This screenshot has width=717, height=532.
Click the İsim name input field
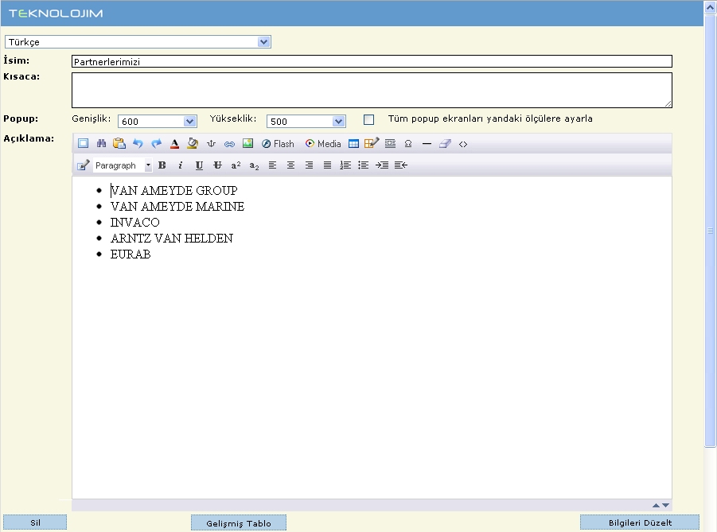(x=372, y=62)
